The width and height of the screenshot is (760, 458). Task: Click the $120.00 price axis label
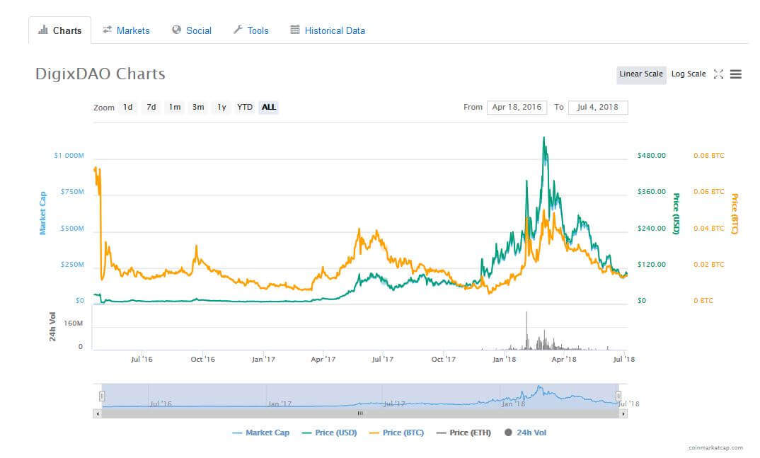(652, 265)
